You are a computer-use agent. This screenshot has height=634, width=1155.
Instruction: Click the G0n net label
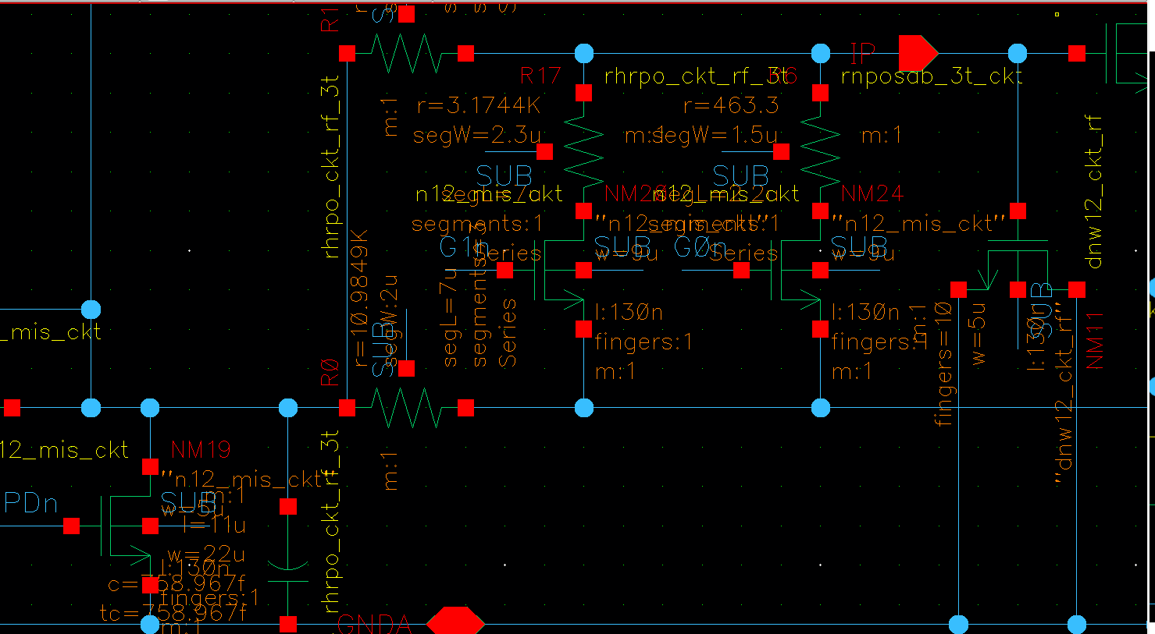pos(700,247)
